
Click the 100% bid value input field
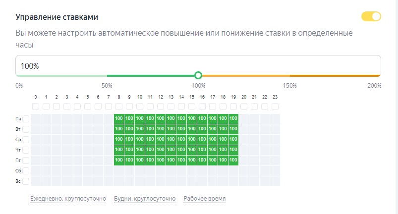pos(198,65)
